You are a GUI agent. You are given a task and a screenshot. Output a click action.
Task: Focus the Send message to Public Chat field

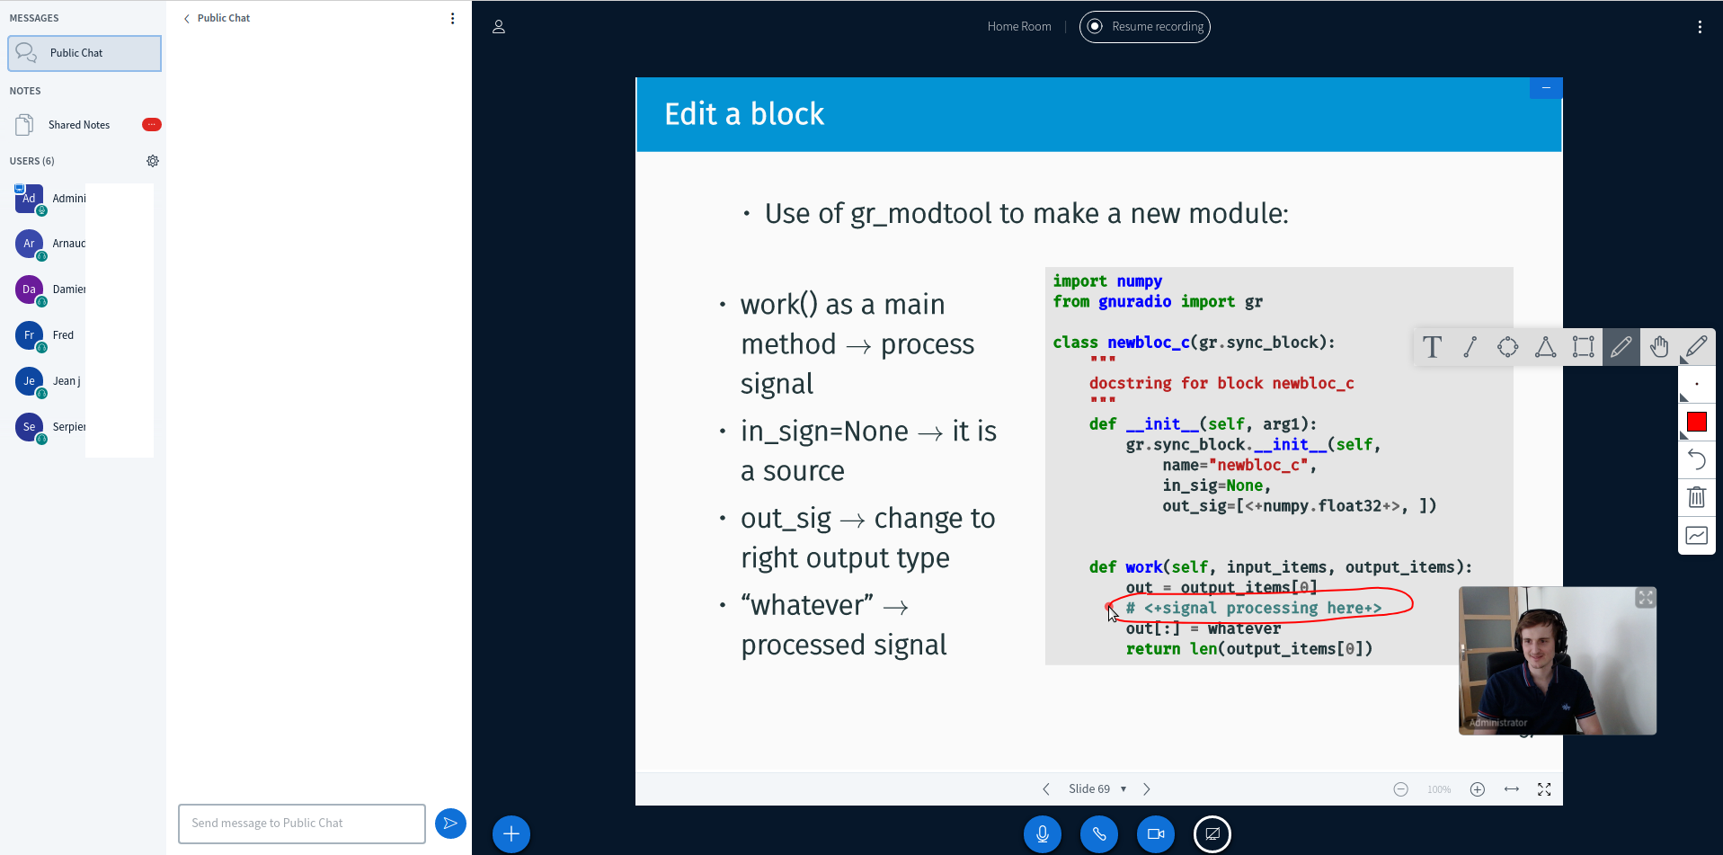click(x=302, y=824)
